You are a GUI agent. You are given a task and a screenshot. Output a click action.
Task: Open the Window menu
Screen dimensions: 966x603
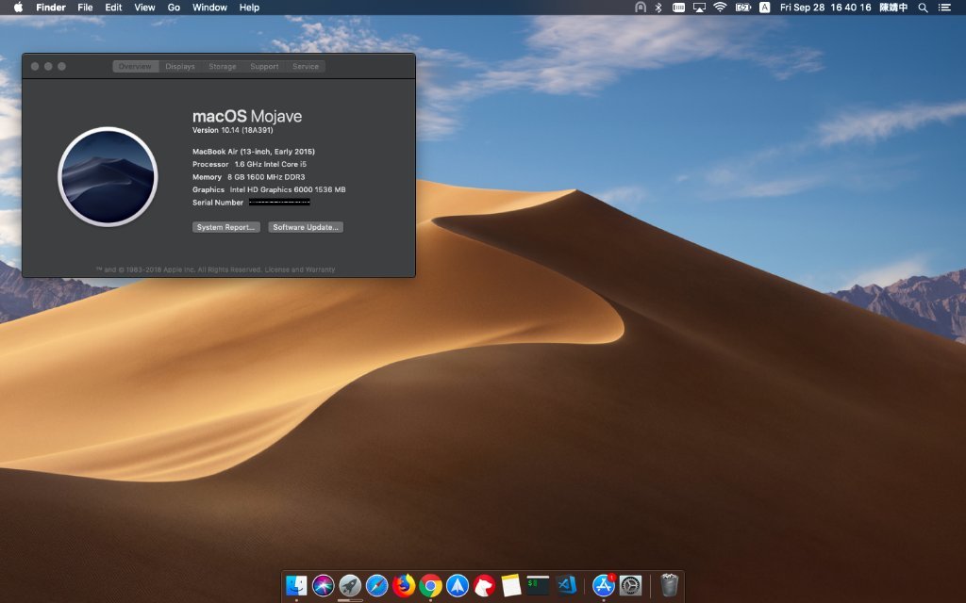pos(209,8)
